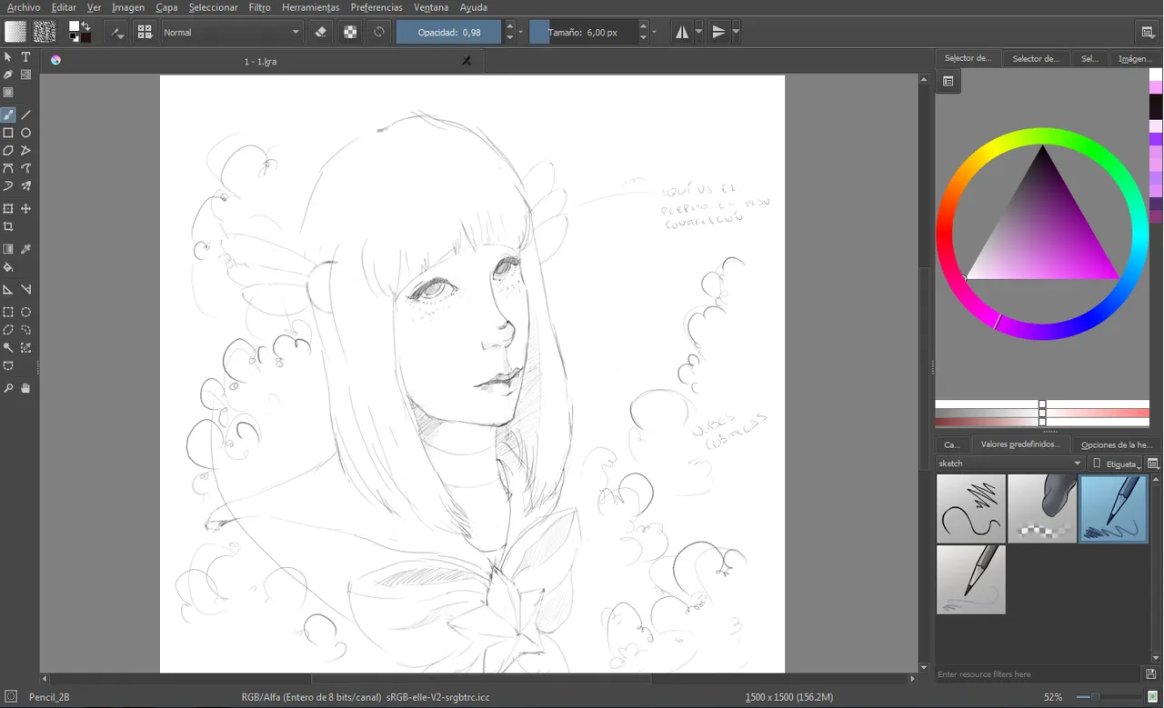Select the Rectangular Selection tool

[x=8, y=312]
